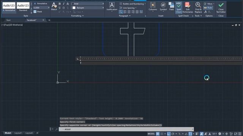This screenshot has height=136, width=243.
Task: Switch to the Start tab
Action: point(8,20)
